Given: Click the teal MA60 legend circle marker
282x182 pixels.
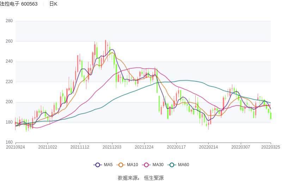Looking at the screenshot, I should tap(172, 165).
